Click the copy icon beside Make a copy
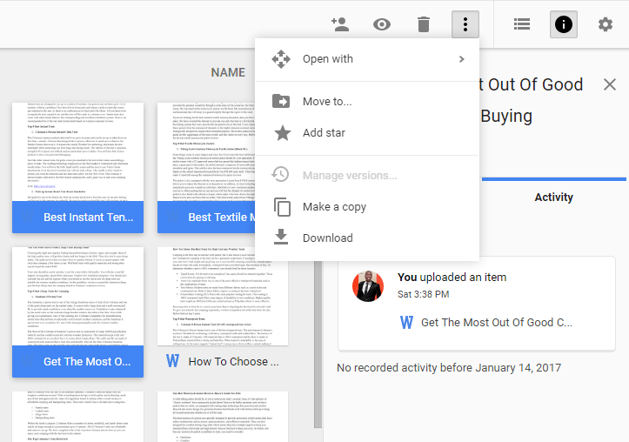This screenshot has width=629, height=442. click(282, 207)
